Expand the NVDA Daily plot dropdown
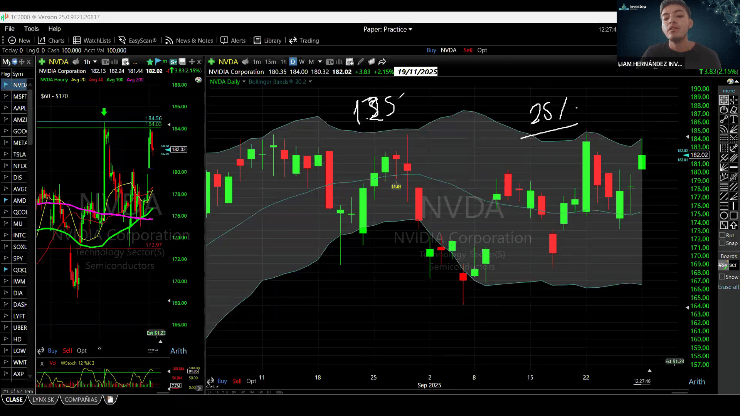 (x=244, y=82)
